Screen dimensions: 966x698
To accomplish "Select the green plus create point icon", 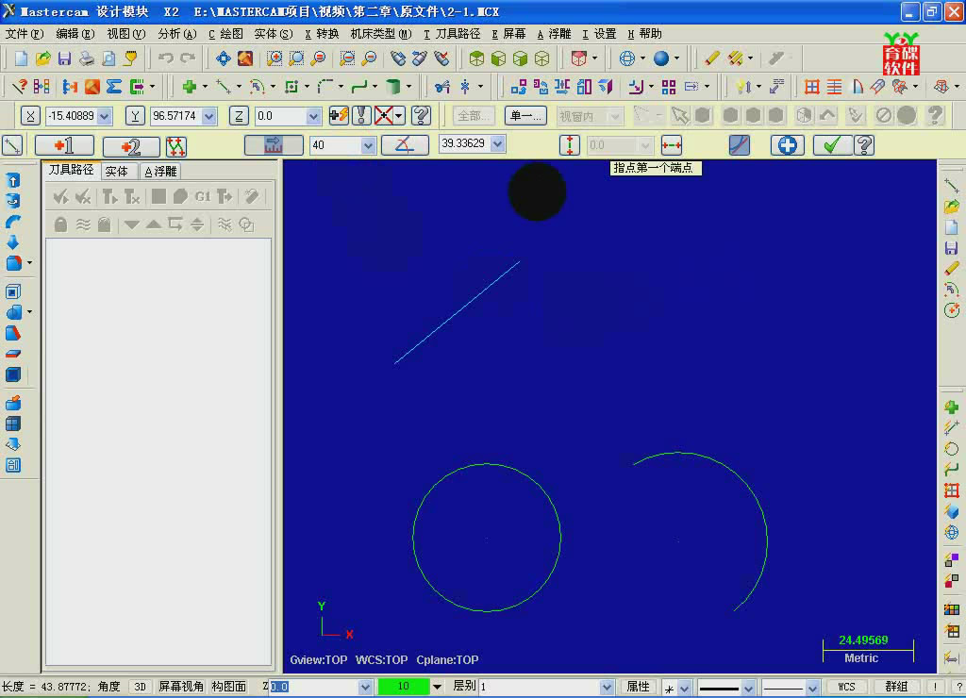I will click(x=189, y=87).
